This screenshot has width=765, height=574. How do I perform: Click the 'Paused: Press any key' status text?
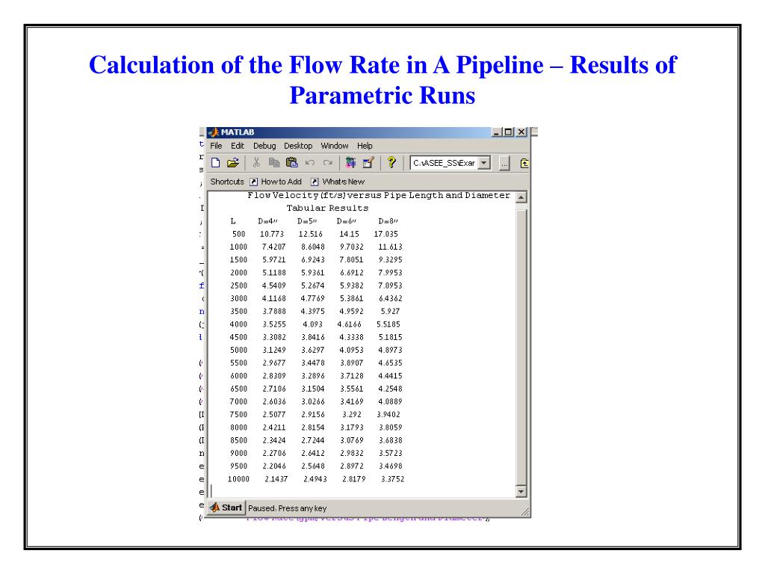[288, 508]
